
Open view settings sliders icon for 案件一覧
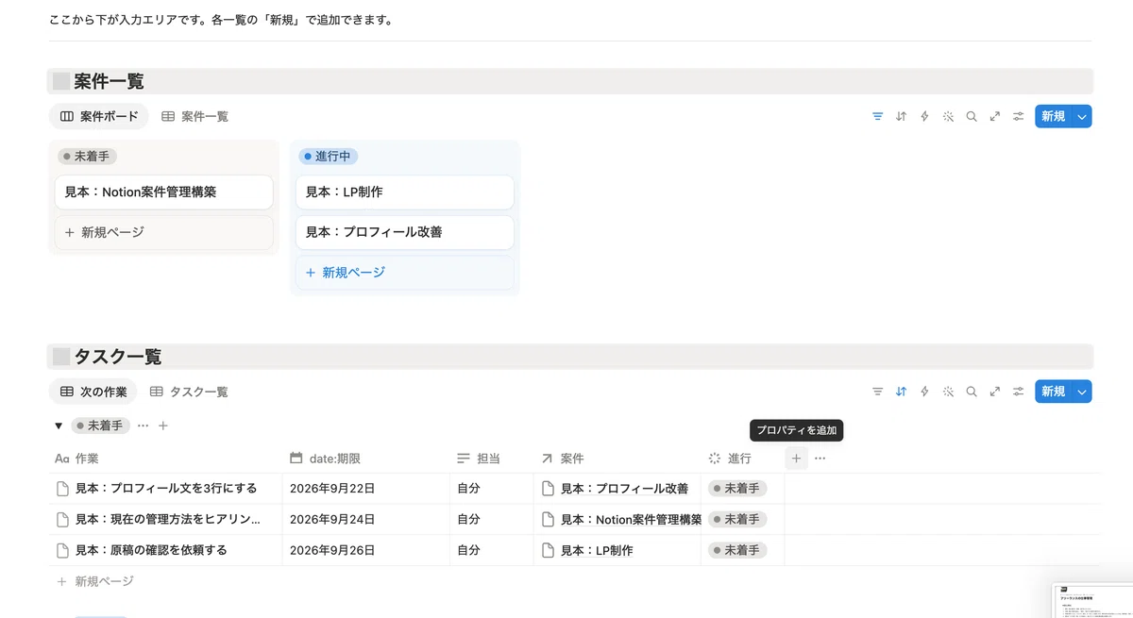tap(1019, 116)
